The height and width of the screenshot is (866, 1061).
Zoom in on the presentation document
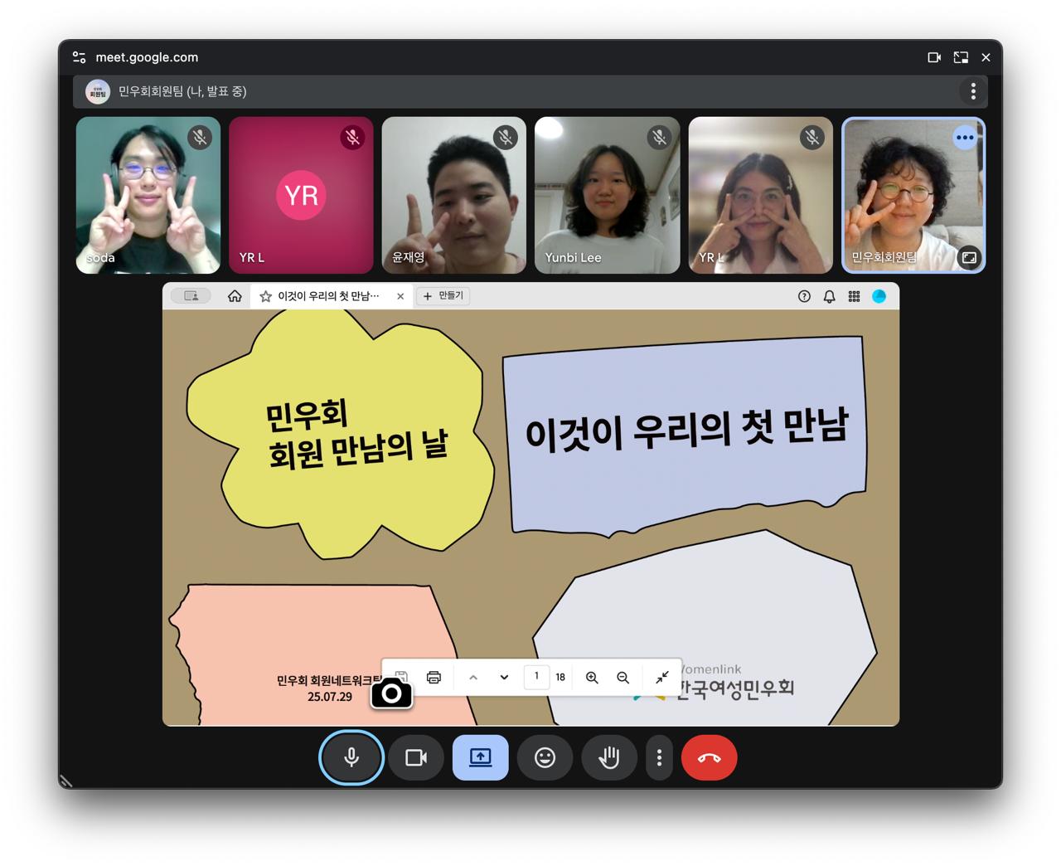(x=592, y=677)
